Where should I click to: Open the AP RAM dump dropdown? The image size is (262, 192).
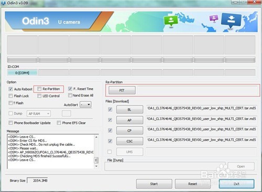39,114
